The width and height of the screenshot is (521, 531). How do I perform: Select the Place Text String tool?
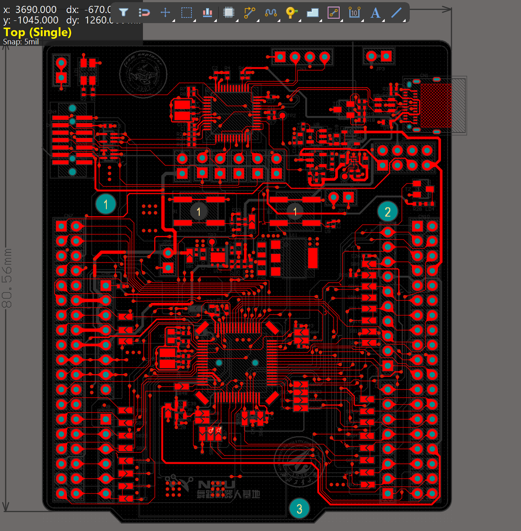(376, 13)
